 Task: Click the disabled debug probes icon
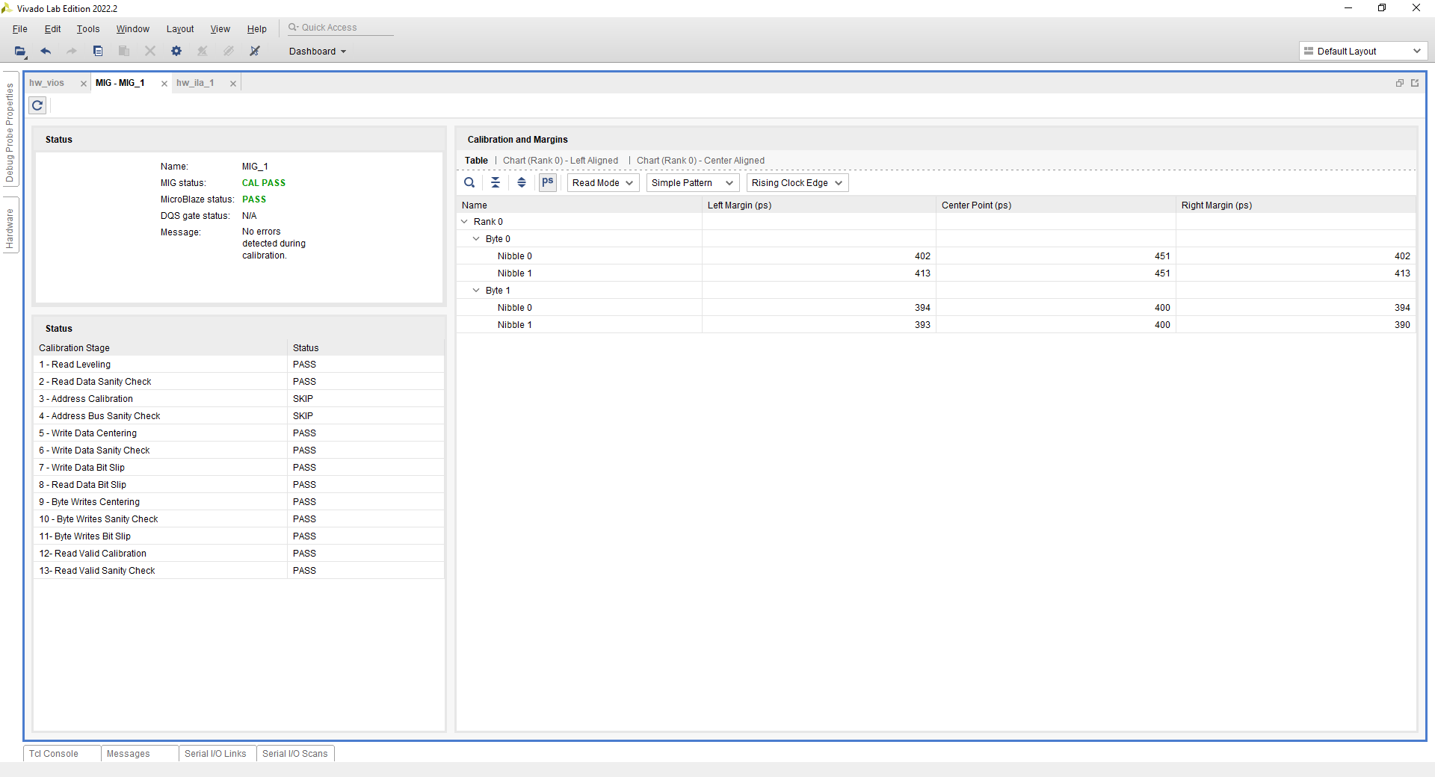pos(229,52)
